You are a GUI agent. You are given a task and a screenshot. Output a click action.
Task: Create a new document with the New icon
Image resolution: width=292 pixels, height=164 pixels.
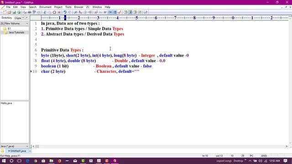pos(5,12)
